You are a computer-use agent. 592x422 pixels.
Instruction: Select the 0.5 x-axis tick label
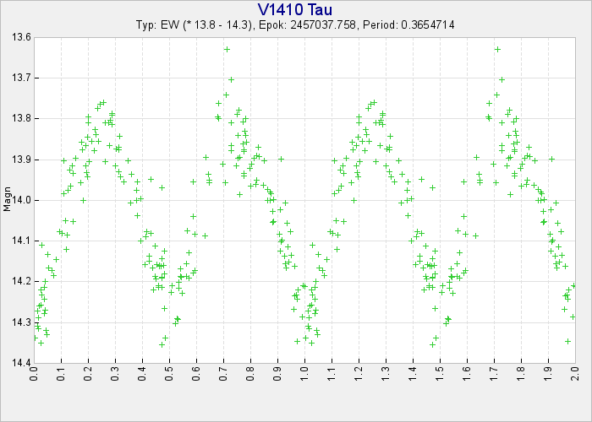[169, 374]
